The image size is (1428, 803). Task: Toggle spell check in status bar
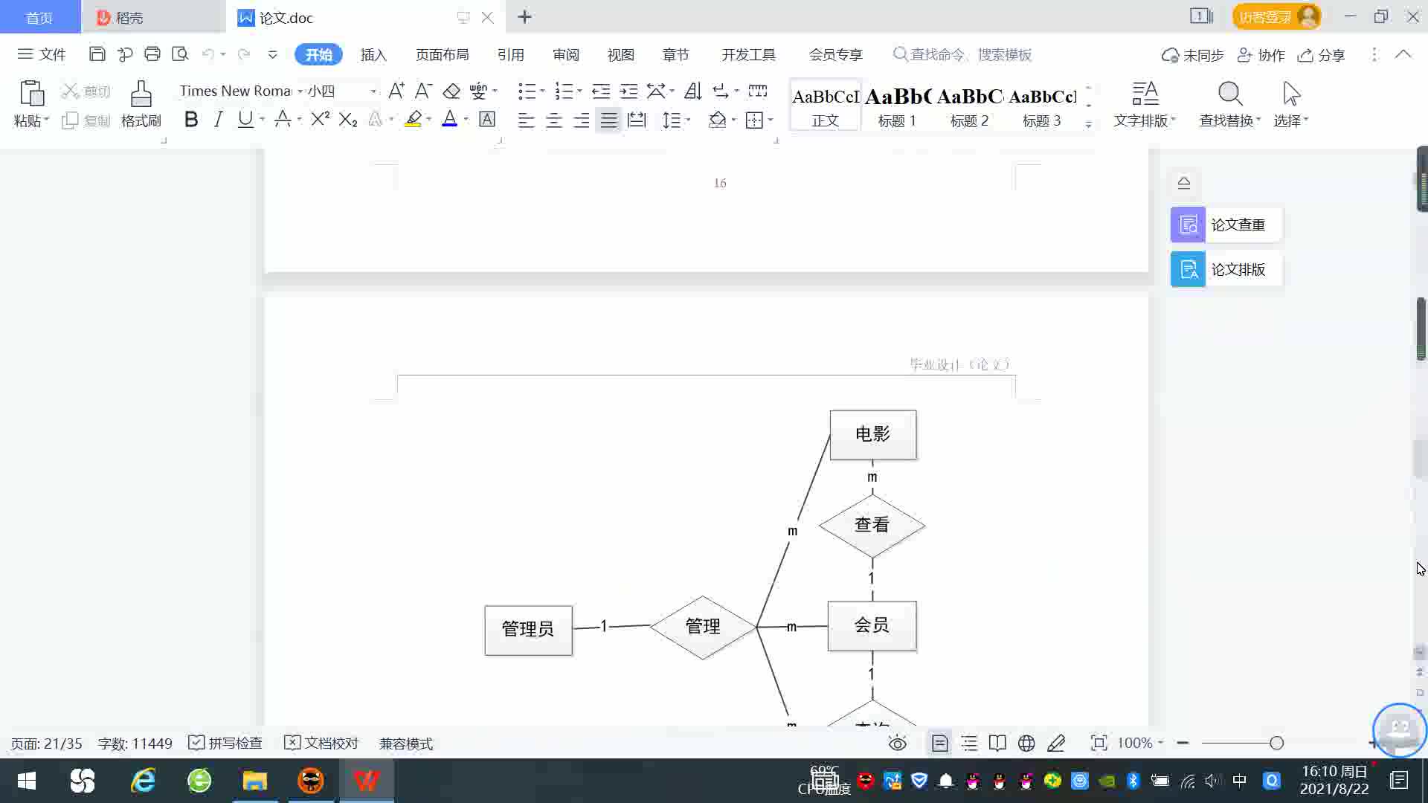pyautogui.click(x=226, y=744)
